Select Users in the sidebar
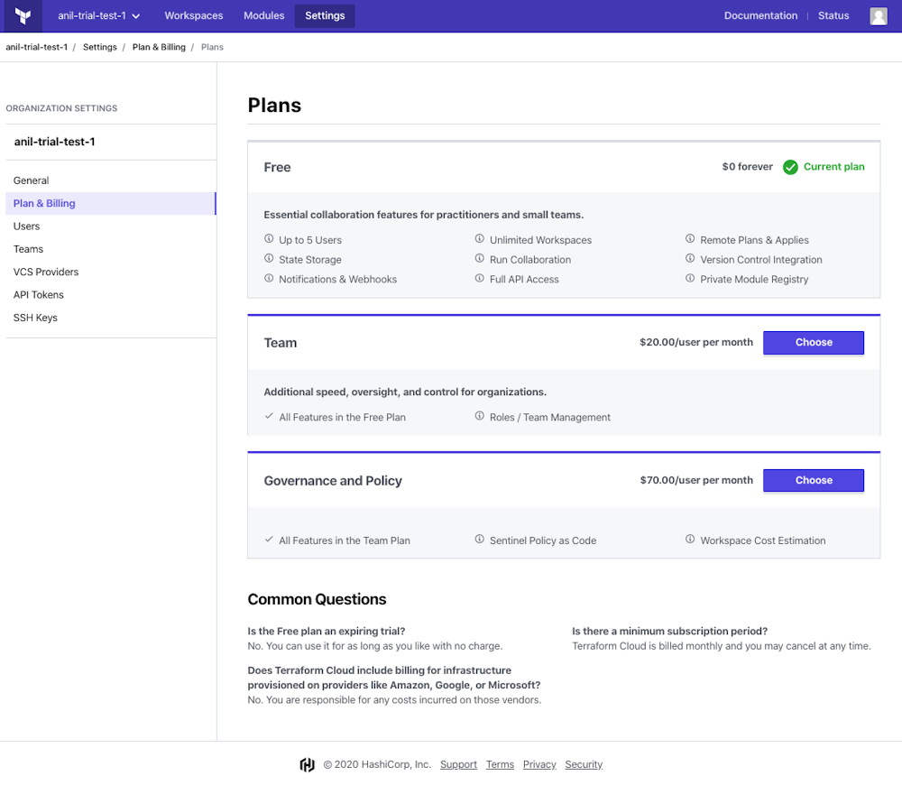This screenshot has height=785, width=902. (26, 226)
